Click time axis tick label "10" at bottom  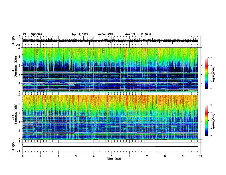pos(201,156)
